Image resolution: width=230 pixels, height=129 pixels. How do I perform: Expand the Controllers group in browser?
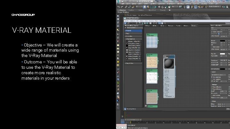(134, 36)
